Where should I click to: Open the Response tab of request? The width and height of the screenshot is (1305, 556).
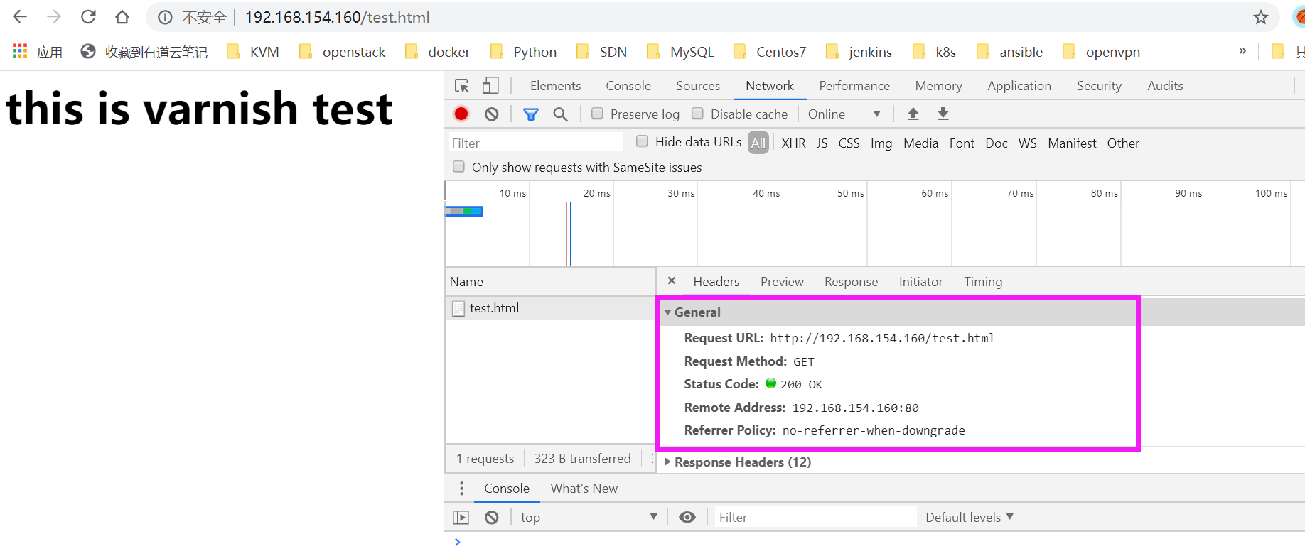point(851,282)
